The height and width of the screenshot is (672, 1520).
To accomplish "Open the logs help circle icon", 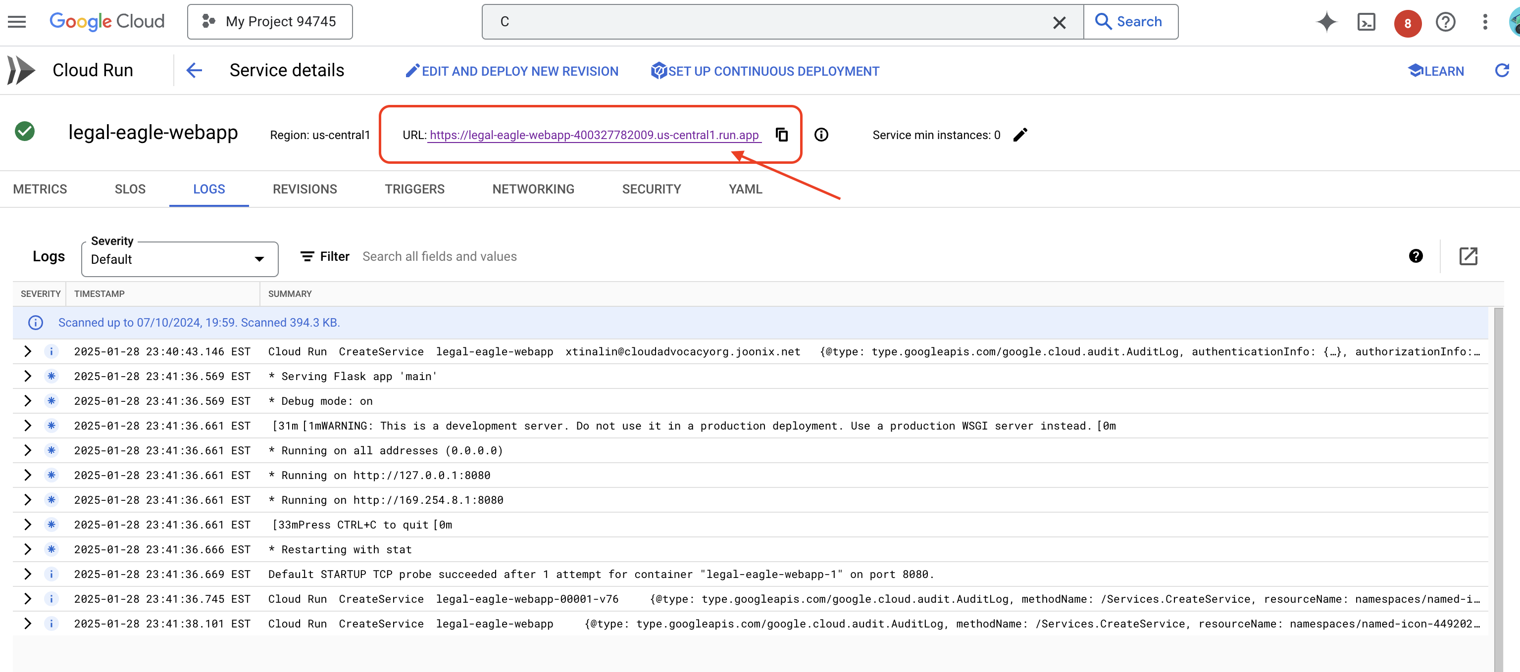I will pyautogui.click(x=1416, y=256).
